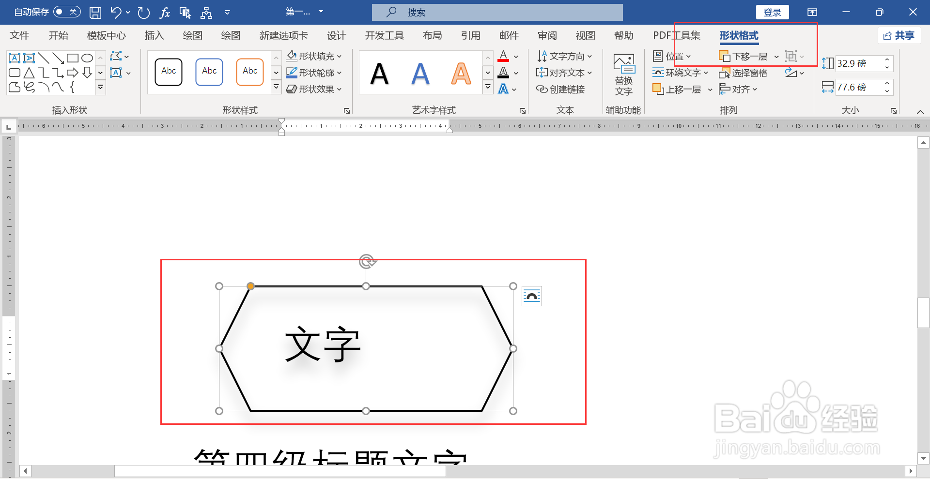Screen dimensions: 930x479
Task: Click the fx formula icon
Action: [x=165, y=13]
